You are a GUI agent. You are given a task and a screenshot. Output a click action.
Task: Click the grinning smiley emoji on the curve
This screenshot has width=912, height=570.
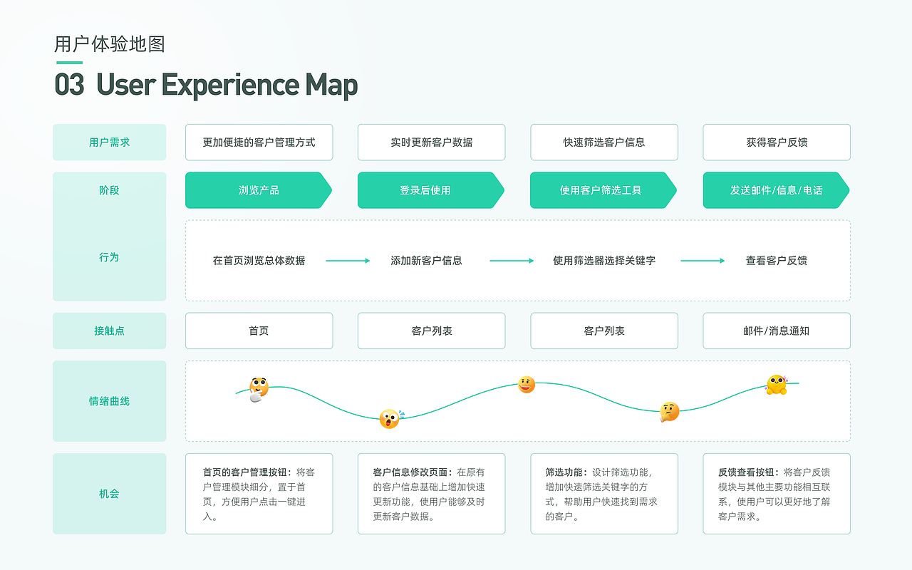(x=527, y=385)
